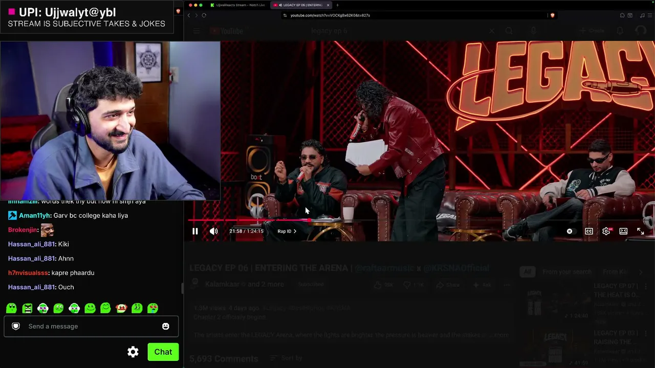
Task: Click username h7nvisualsss in chat
Action: (28, 272)
